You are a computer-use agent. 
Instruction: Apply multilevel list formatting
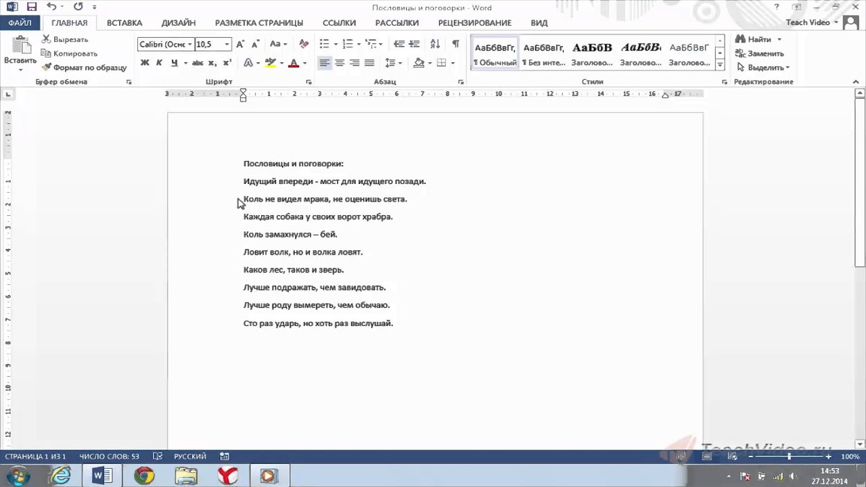(x=370, y=44)
